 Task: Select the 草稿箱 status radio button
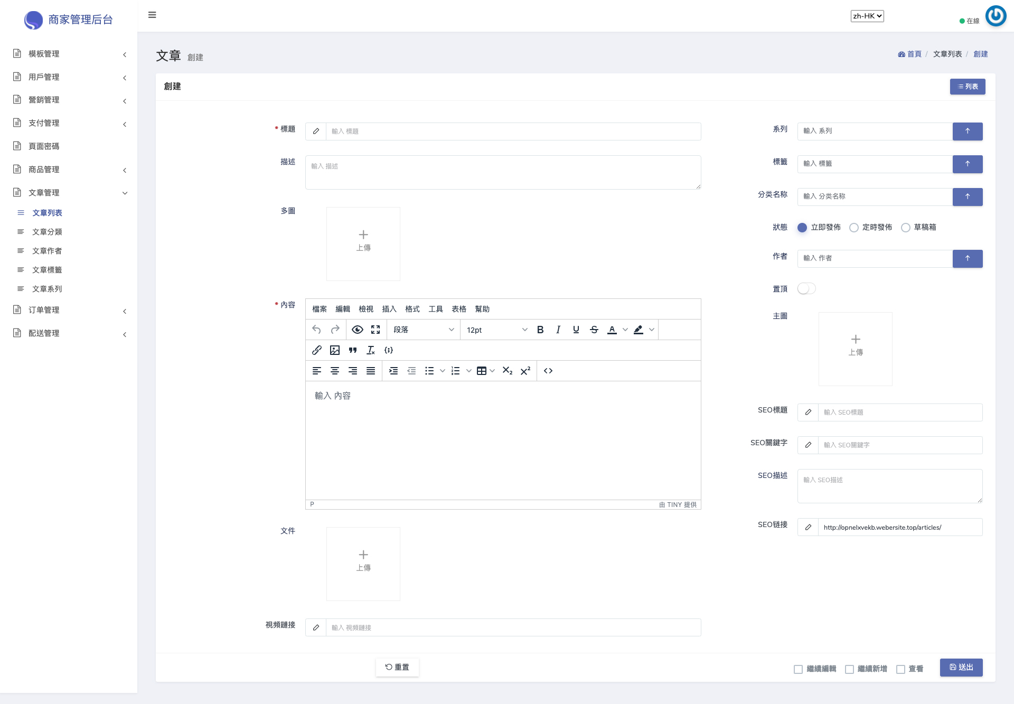point(906,228)
